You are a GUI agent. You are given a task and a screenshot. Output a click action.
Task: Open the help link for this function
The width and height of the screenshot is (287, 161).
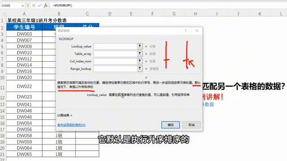pyautogui.click(x=71, y=125)
